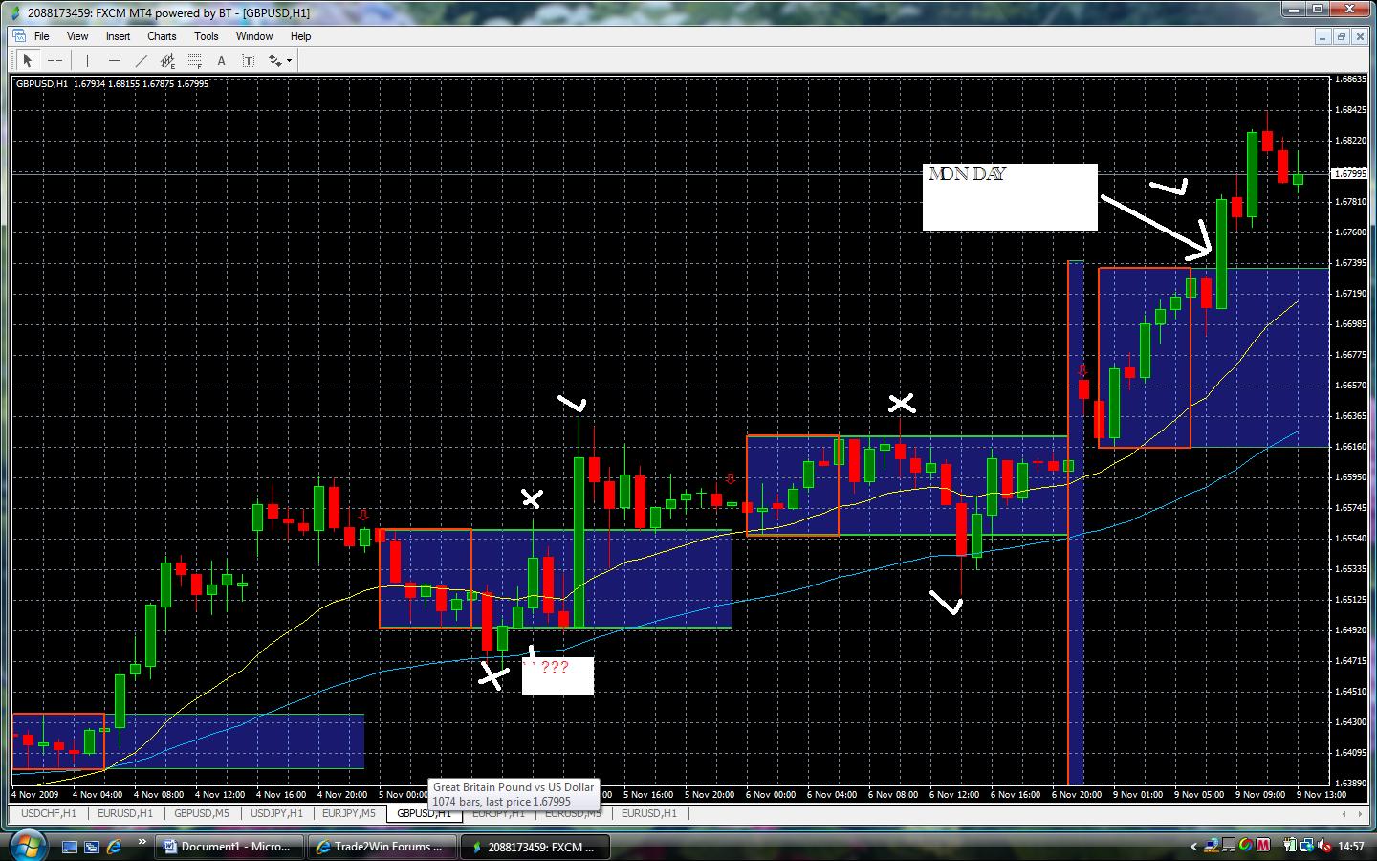
Task: Click the arrows objects tool icon
Action: 274,60
